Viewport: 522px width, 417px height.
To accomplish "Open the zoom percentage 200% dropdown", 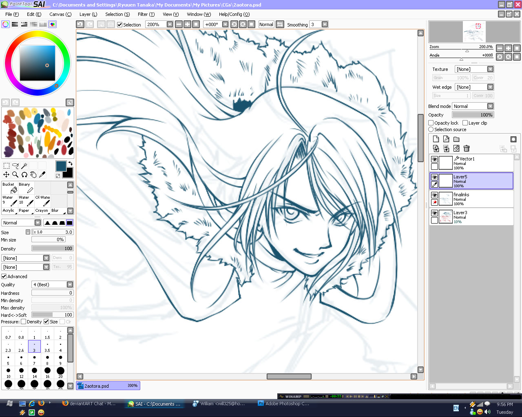I will (x=170, y=24).
